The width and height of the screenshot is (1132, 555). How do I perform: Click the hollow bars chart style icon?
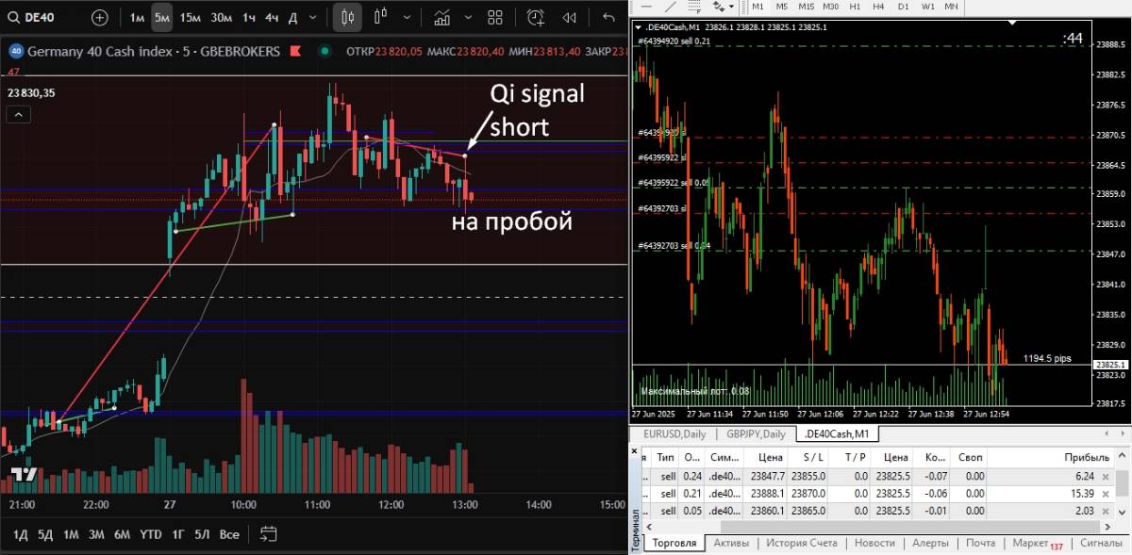coord(382,17)
